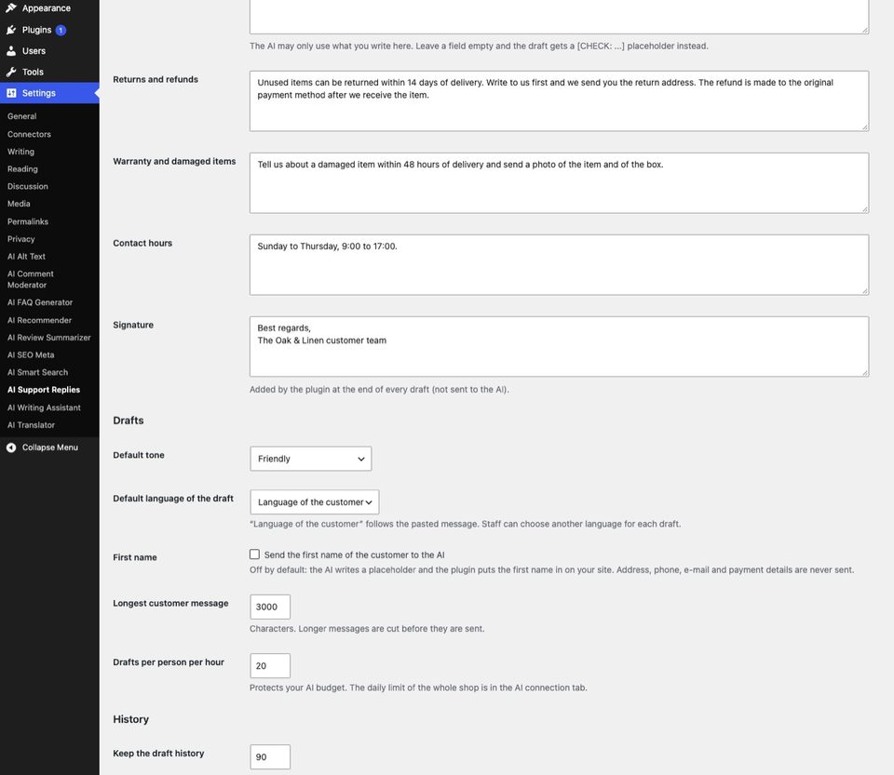The width and height of the screenshot is (894, 775).
Task: Open the AI FAQ Generator settings
Action: click(x=40, y=302)
